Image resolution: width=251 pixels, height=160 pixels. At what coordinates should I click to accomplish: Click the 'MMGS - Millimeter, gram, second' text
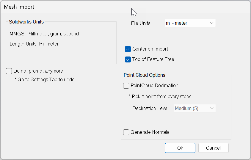coord(44,34)
